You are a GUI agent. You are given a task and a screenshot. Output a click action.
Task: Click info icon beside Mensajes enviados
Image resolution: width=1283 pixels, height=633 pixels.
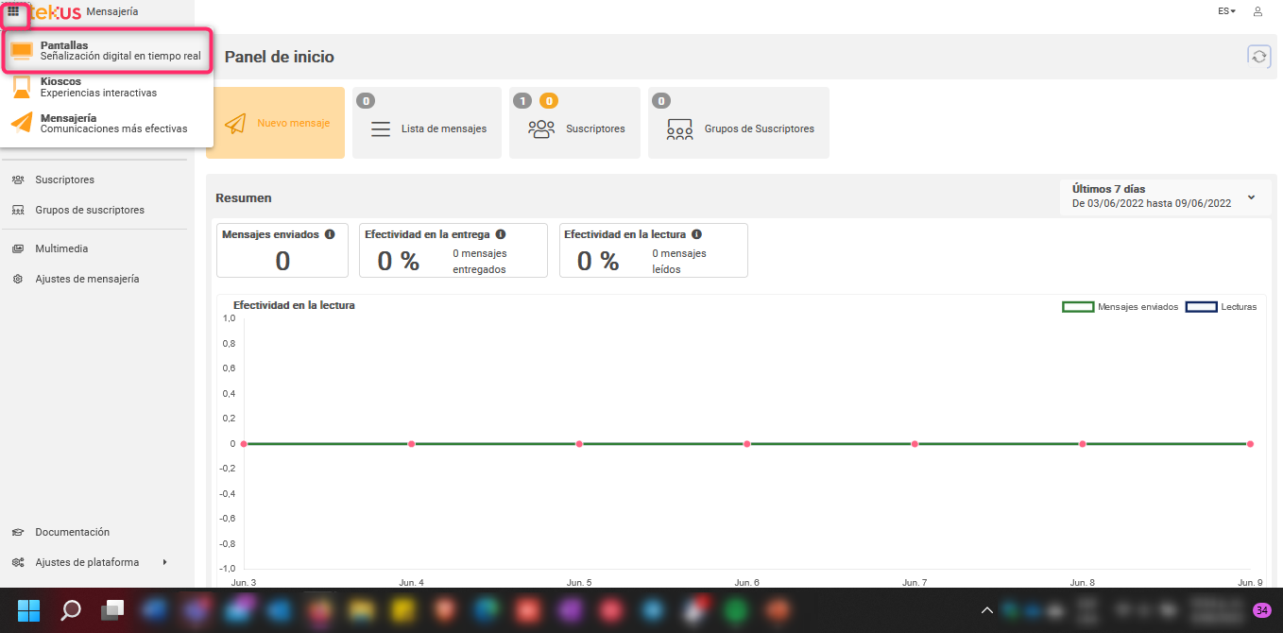pyautogui.click(x=330, y=234)
